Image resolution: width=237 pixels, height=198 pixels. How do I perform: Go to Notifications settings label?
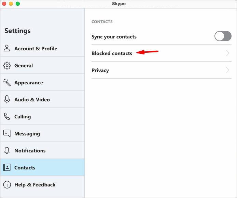point(30,151)
